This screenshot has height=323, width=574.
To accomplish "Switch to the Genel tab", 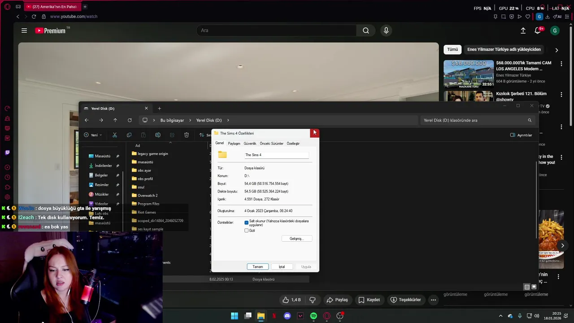I will click(219, 143).
